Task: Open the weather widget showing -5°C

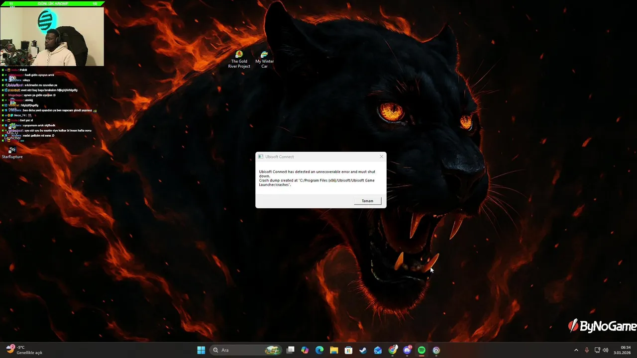Action: coord(25,350)
